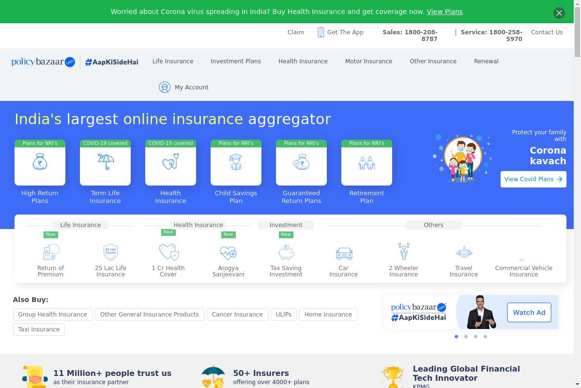The width and height of the screenshot is (581, 388).
Task: Select the Group Health Insurance tag
Action: (x=53, y=315)
